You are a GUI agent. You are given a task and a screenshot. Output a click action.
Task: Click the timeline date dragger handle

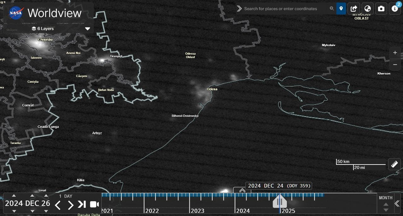tap(280, 202)
